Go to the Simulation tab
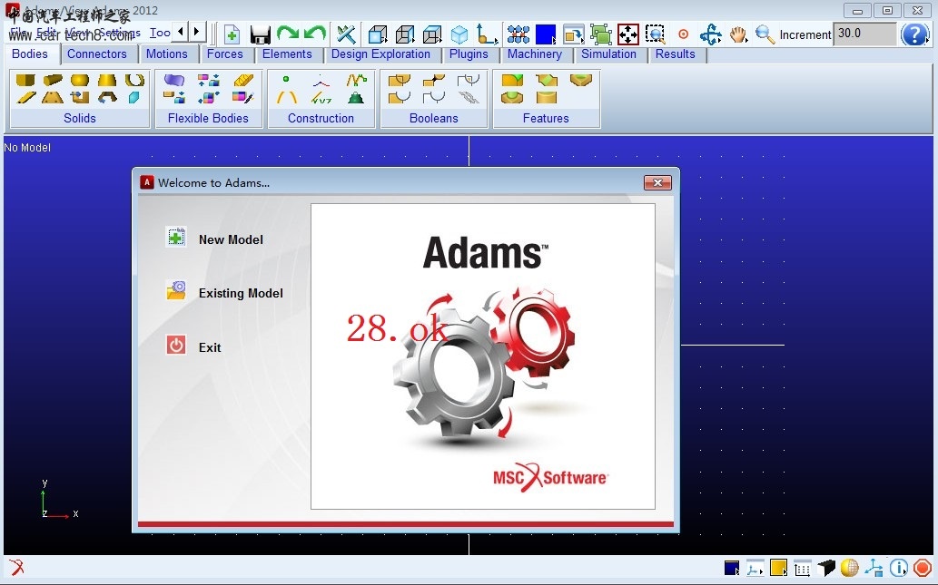The image size is (938, 585). tap(608, 54)
